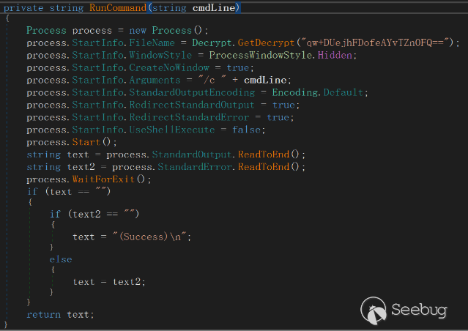Click the WindowStyle property name after StartInfo
468x331 pixels.
[x=160, y=55]
